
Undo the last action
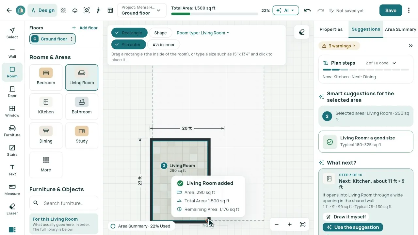tap(307, 10)
